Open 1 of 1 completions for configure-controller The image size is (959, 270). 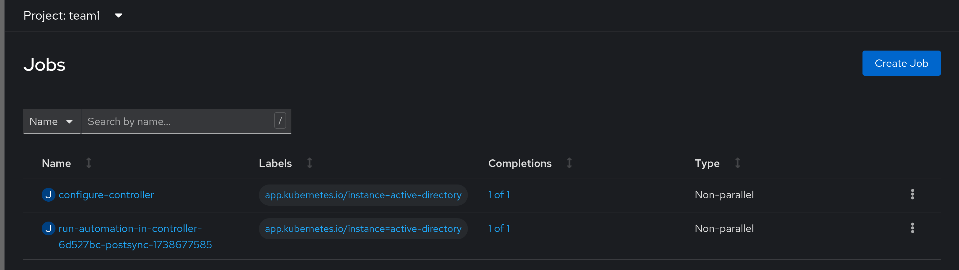click(x=499, y=195)
